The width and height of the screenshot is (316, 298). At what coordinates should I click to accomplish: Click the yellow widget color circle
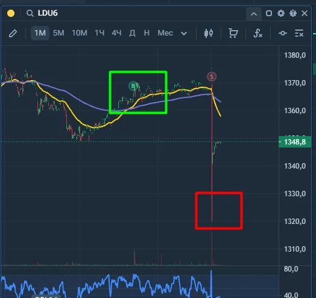tap(11, 13)
